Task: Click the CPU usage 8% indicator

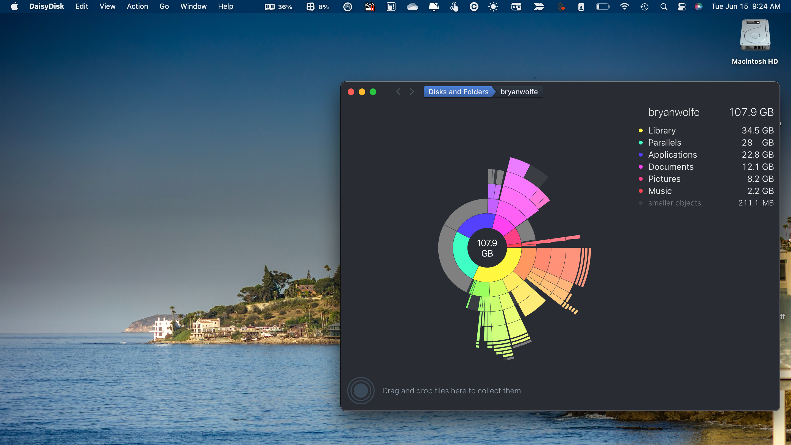Action: [x=318, y=6]
